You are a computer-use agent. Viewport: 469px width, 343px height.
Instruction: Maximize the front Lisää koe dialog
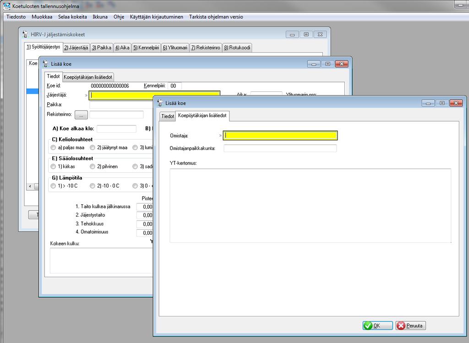tap(442, 103)
